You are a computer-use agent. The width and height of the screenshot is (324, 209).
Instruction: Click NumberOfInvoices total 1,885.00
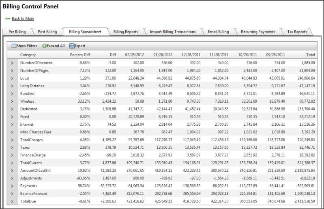coord(308,63)
